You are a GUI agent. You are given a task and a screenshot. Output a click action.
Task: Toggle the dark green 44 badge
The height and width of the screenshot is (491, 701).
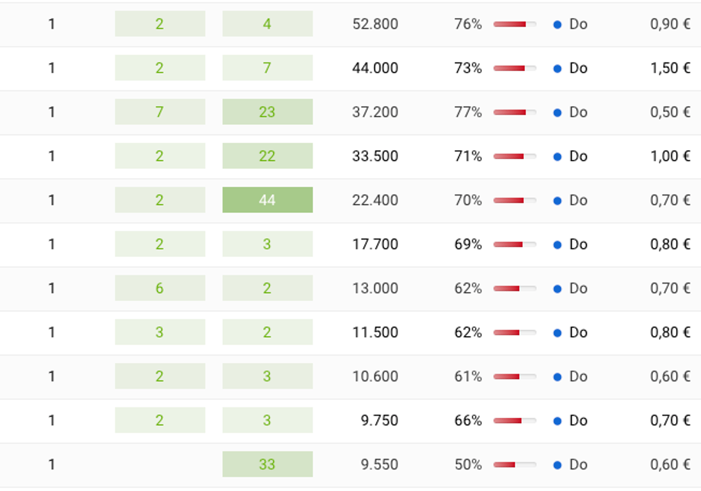point(267,200)
